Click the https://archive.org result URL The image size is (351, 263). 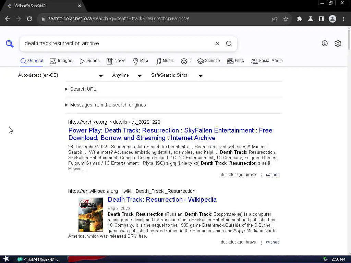click(114, 122)
